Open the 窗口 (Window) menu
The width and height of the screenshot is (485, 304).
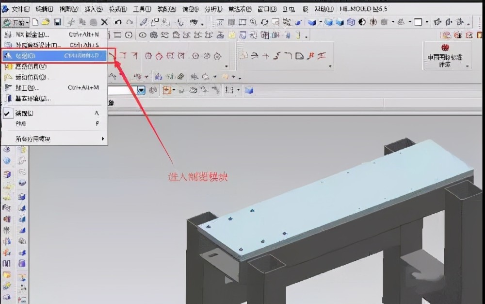point(267,9)
